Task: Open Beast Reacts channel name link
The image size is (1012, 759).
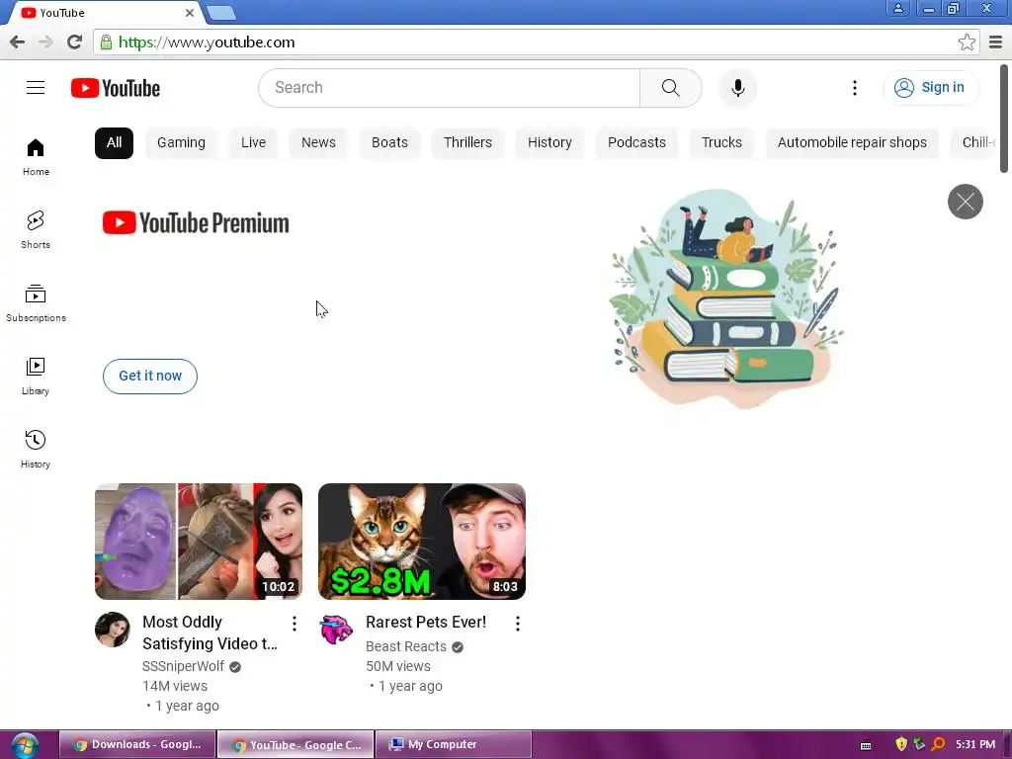Action: tap(406, 646)
